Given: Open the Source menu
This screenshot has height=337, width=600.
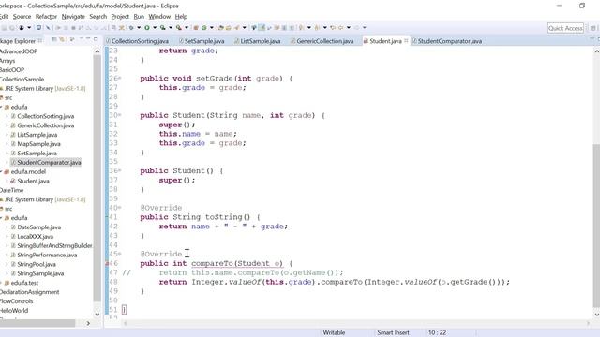Looking at the screenshot, I should click(22, 17).
